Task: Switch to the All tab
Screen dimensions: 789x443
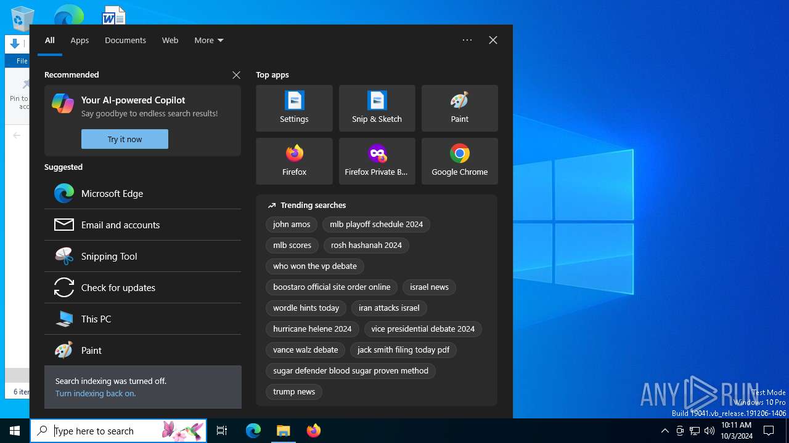Action: pos(50,40)
